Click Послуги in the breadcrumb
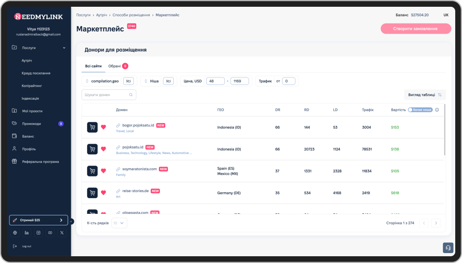This screenshot has height=263, width=462. coord(83,15)
